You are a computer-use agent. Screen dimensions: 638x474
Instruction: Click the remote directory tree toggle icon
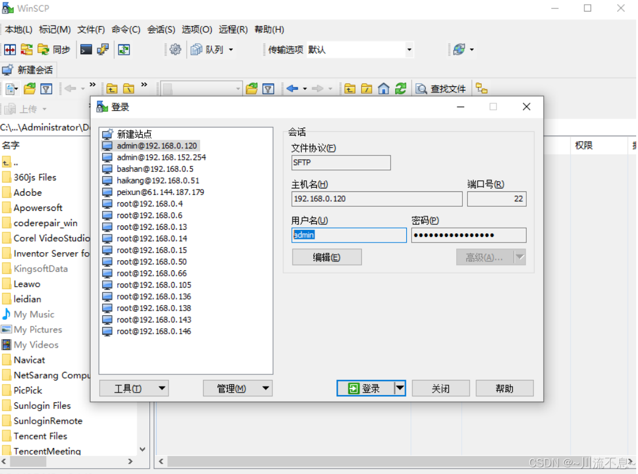pos(482,89)
